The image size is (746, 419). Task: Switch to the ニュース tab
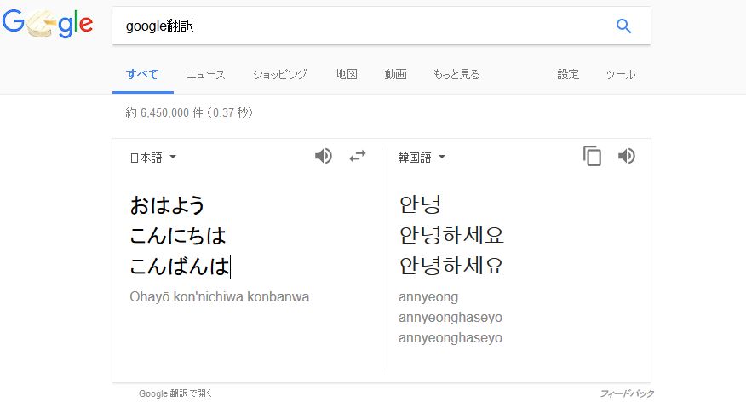click(x=206, y=74)
